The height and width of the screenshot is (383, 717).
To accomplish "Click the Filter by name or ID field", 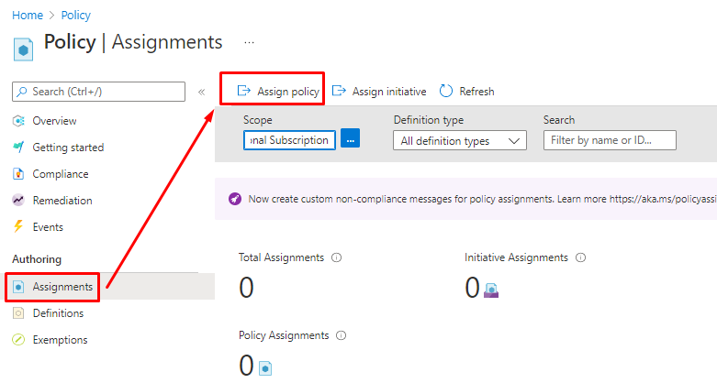I will point(610,140).
